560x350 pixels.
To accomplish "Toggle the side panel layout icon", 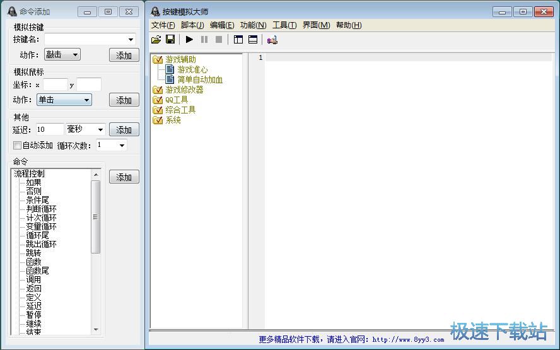I will [x=238, y=39].
